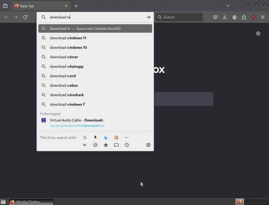Screen dimensions: 269x205
Task: Search this time with Bing
Action: pos(106,138)
